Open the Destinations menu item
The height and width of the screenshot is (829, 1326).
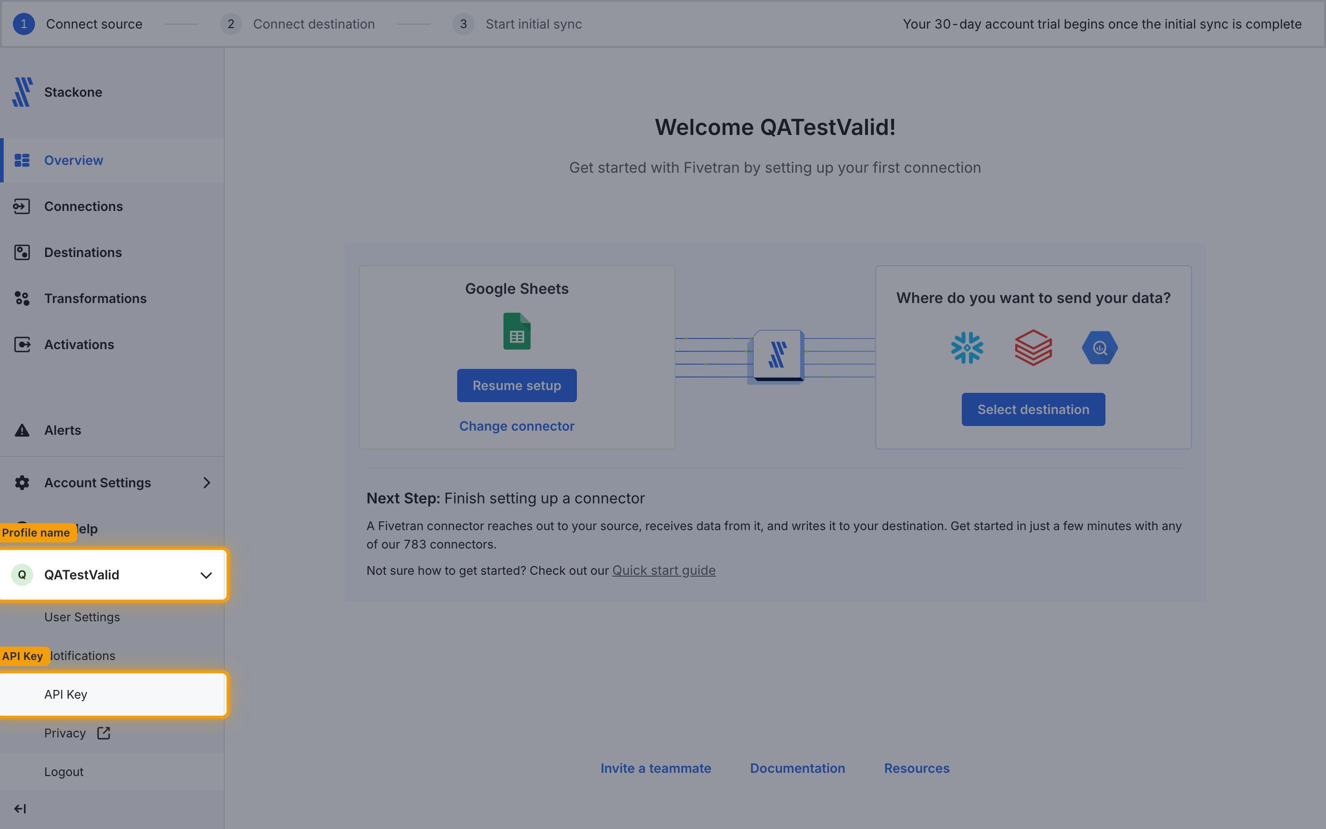(112, 252)
